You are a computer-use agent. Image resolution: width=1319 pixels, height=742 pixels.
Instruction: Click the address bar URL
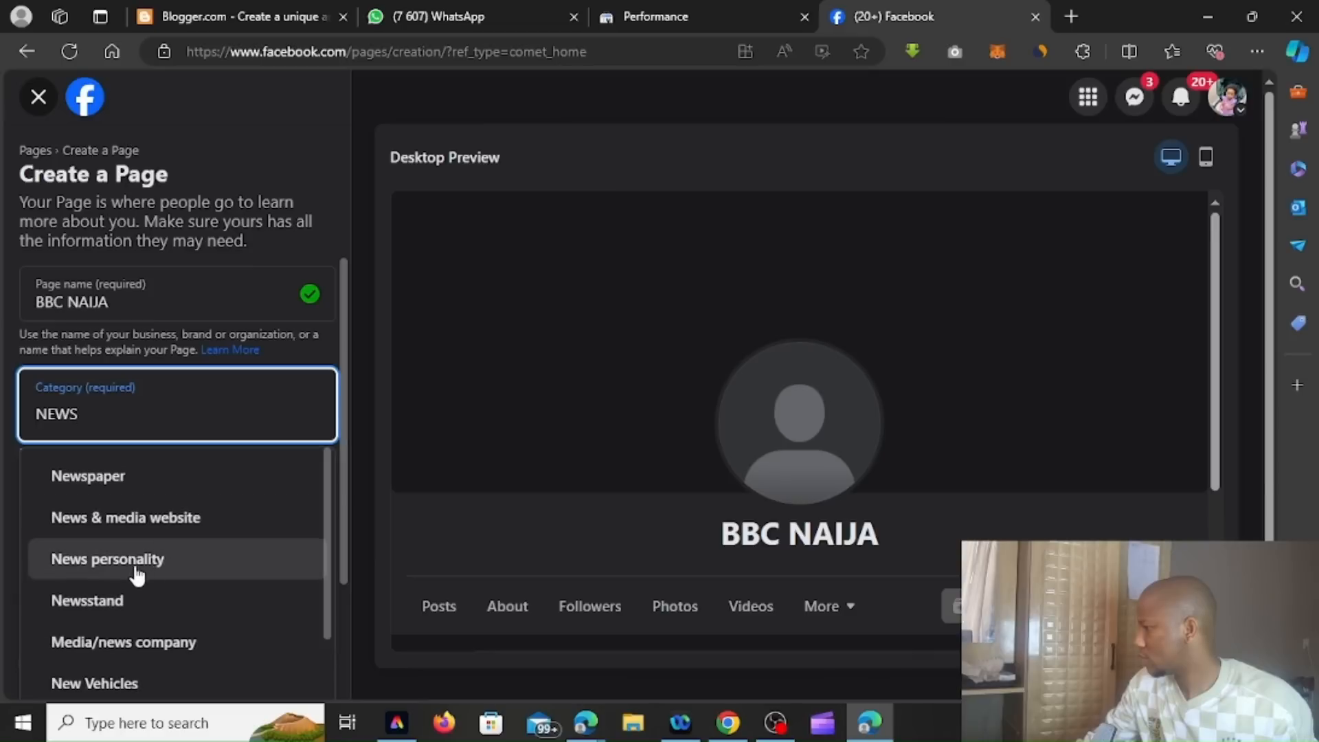[386, 52]
